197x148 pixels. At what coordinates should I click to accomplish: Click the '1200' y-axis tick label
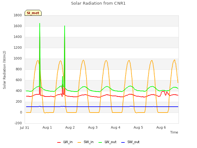tap(18, 48)
